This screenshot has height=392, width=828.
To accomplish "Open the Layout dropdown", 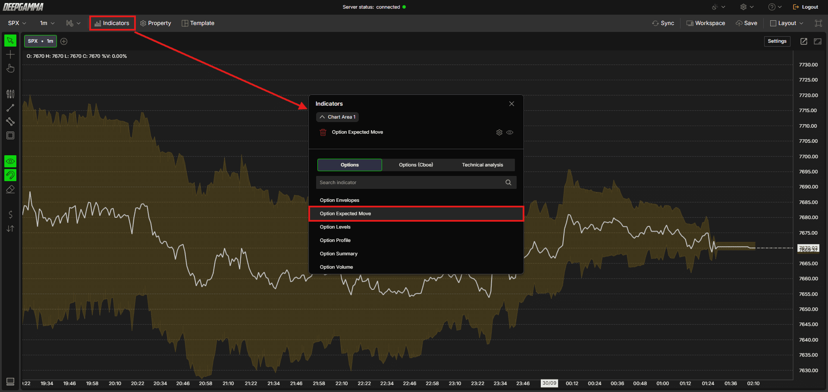I will (x=787, y=23).
